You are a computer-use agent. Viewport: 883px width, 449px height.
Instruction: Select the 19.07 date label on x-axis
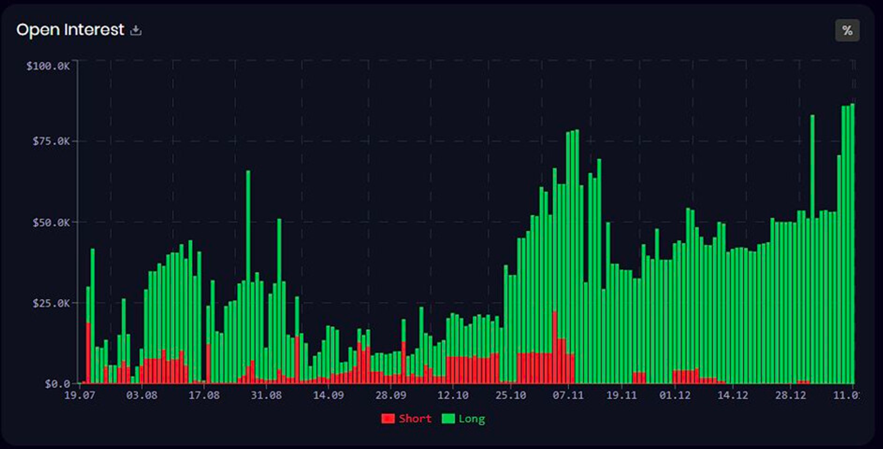[79, 396]
